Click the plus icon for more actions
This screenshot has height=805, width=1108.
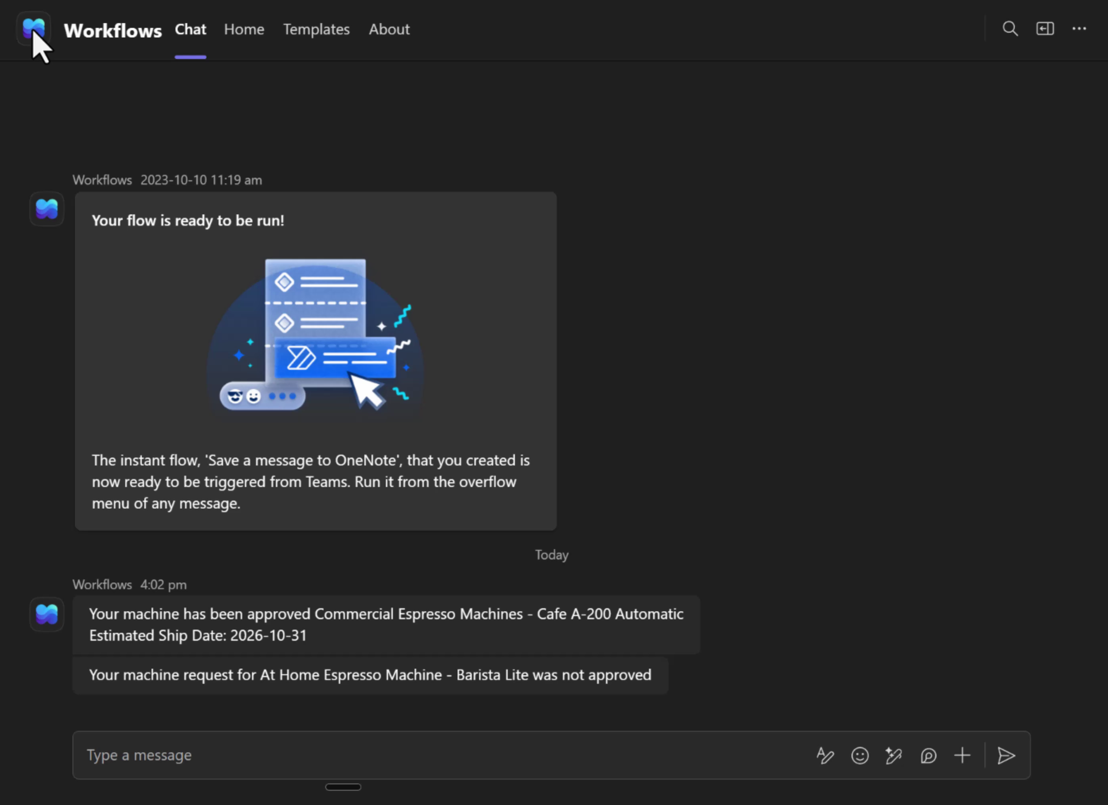[x=962, y=756]
